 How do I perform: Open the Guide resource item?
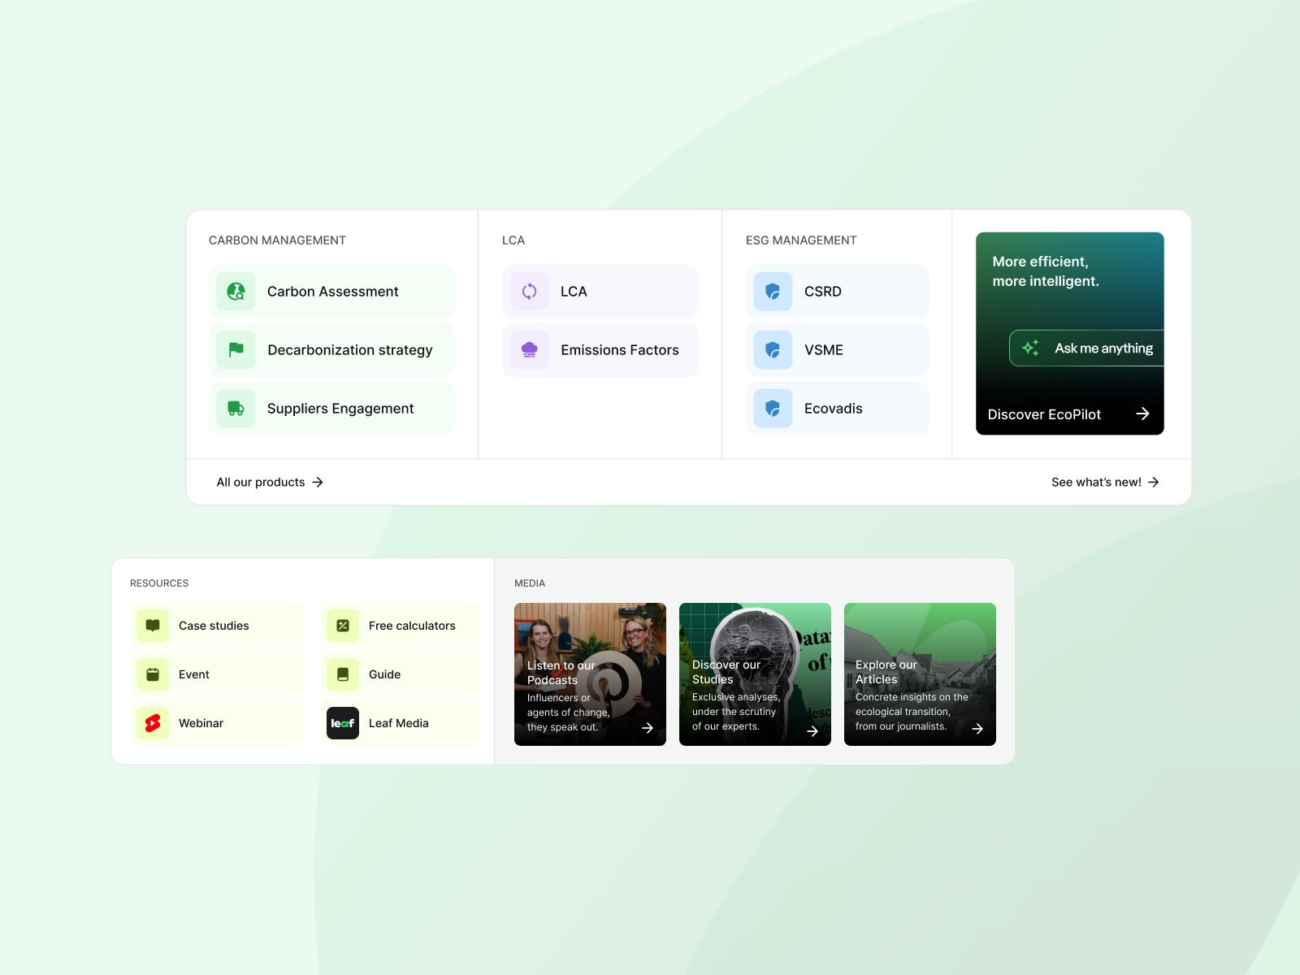400,674
